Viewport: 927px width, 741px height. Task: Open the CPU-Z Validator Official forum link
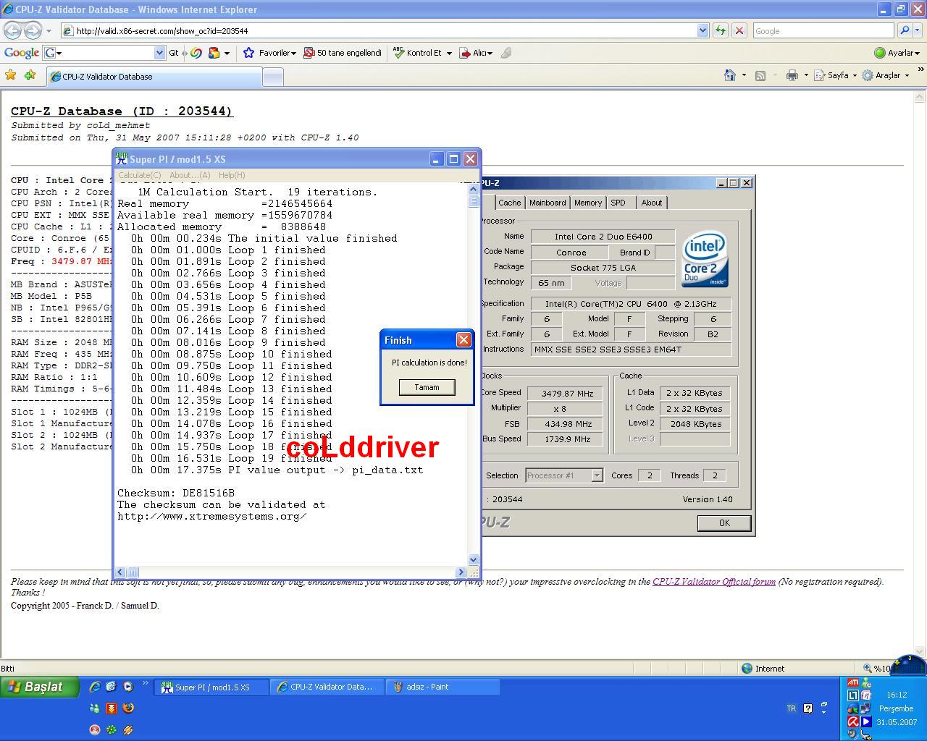tap(713, 581)
